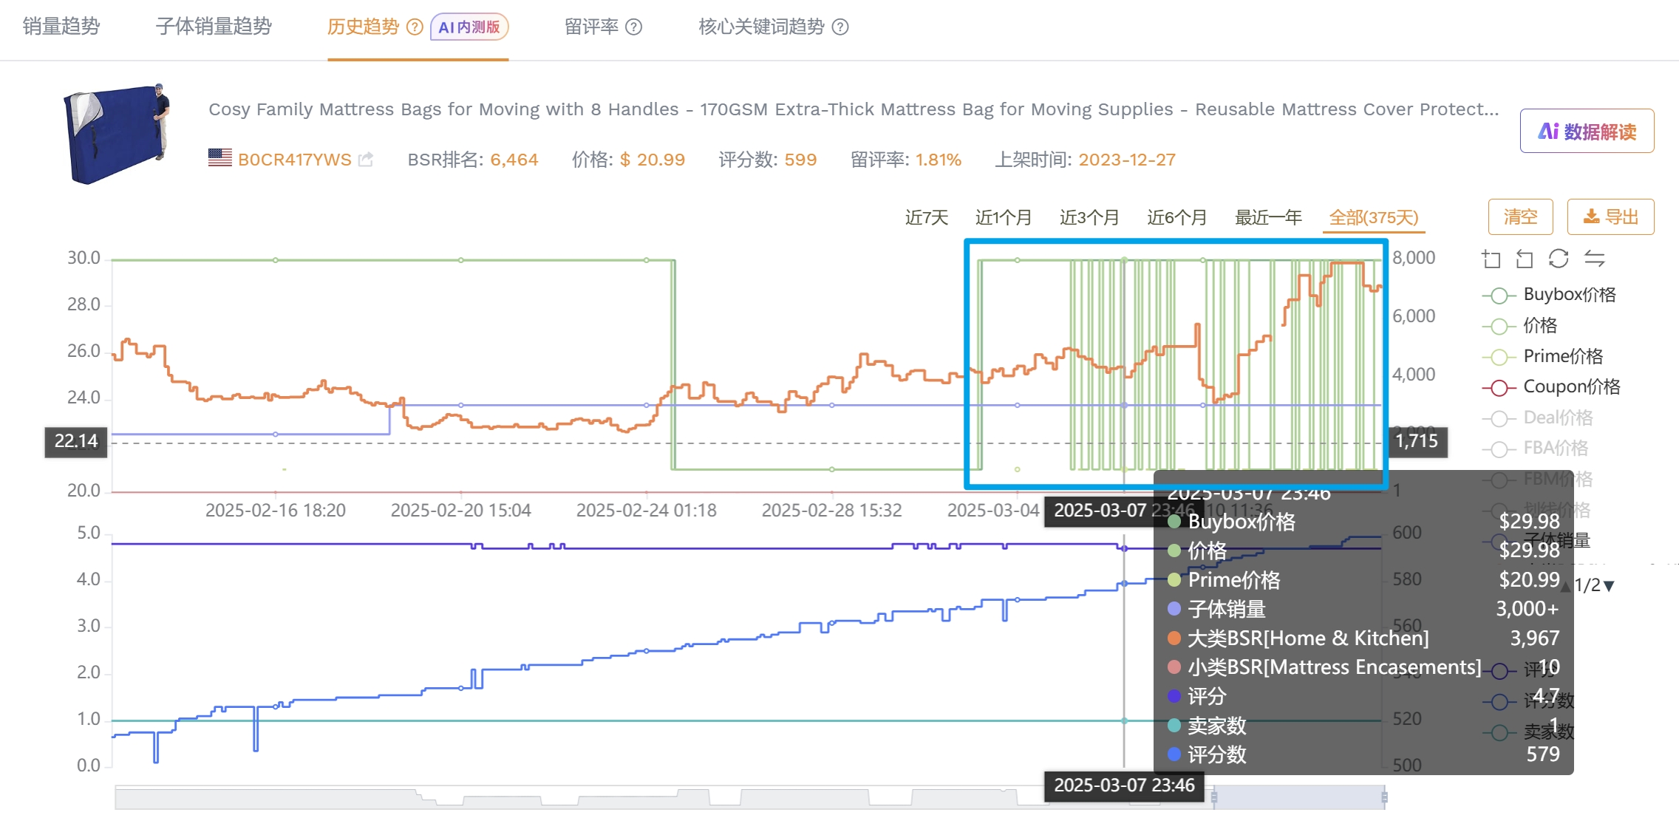This screenshot has width=1679, height=835.
Task: Click the 1,715 right-axis crosshair label
Action: coord(1417,442)
